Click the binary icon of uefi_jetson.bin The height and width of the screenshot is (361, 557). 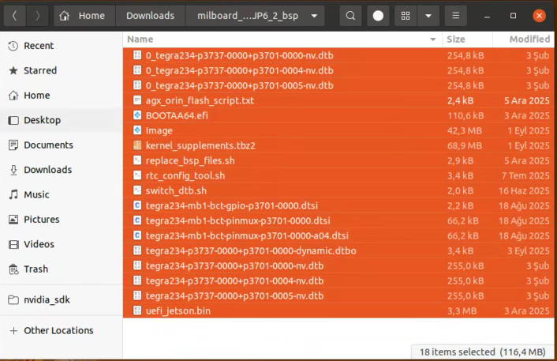(137, 310)
